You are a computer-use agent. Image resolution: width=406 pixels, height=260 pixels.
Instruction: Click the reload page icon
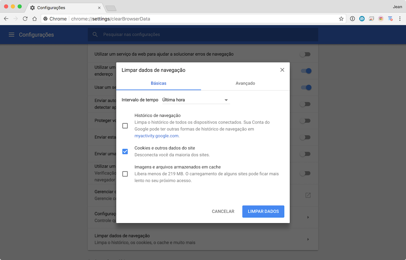pyautogui.click(x=25, y=19)
